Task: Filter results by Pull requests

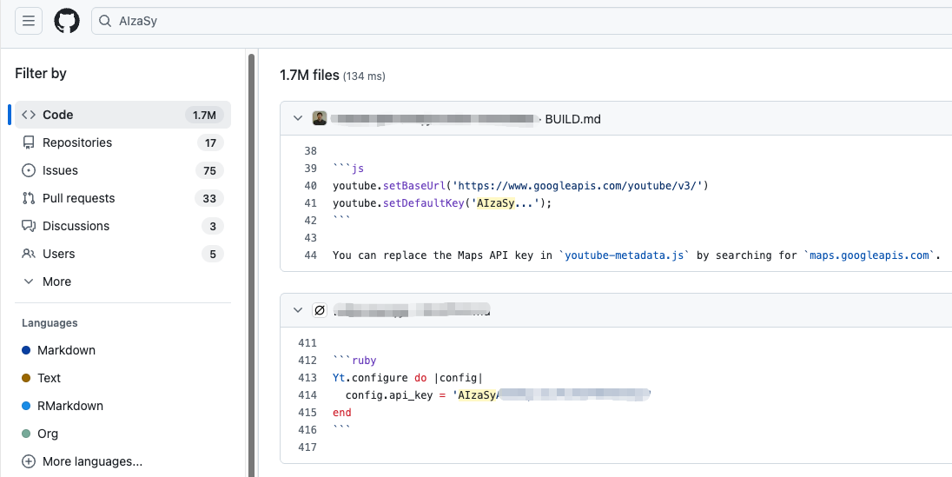Action: point(78,198)
